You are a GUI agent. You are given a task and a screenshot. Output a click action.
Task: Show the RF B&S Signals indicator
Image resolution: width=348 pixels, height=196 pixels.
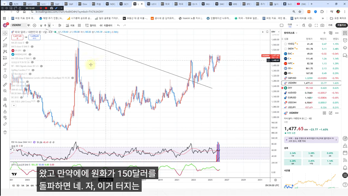click(41, 66)
